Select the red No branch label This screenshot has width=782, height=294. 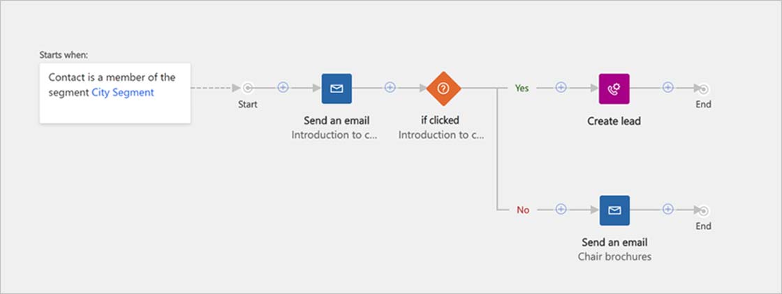point(523,210)
